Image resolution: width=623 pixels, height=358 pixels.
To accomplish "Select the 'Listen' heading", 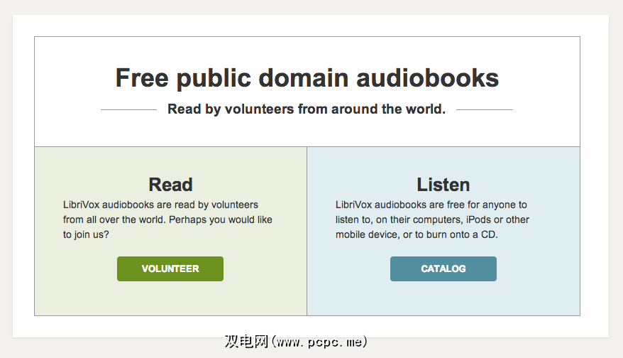I will tap(443, 185).
